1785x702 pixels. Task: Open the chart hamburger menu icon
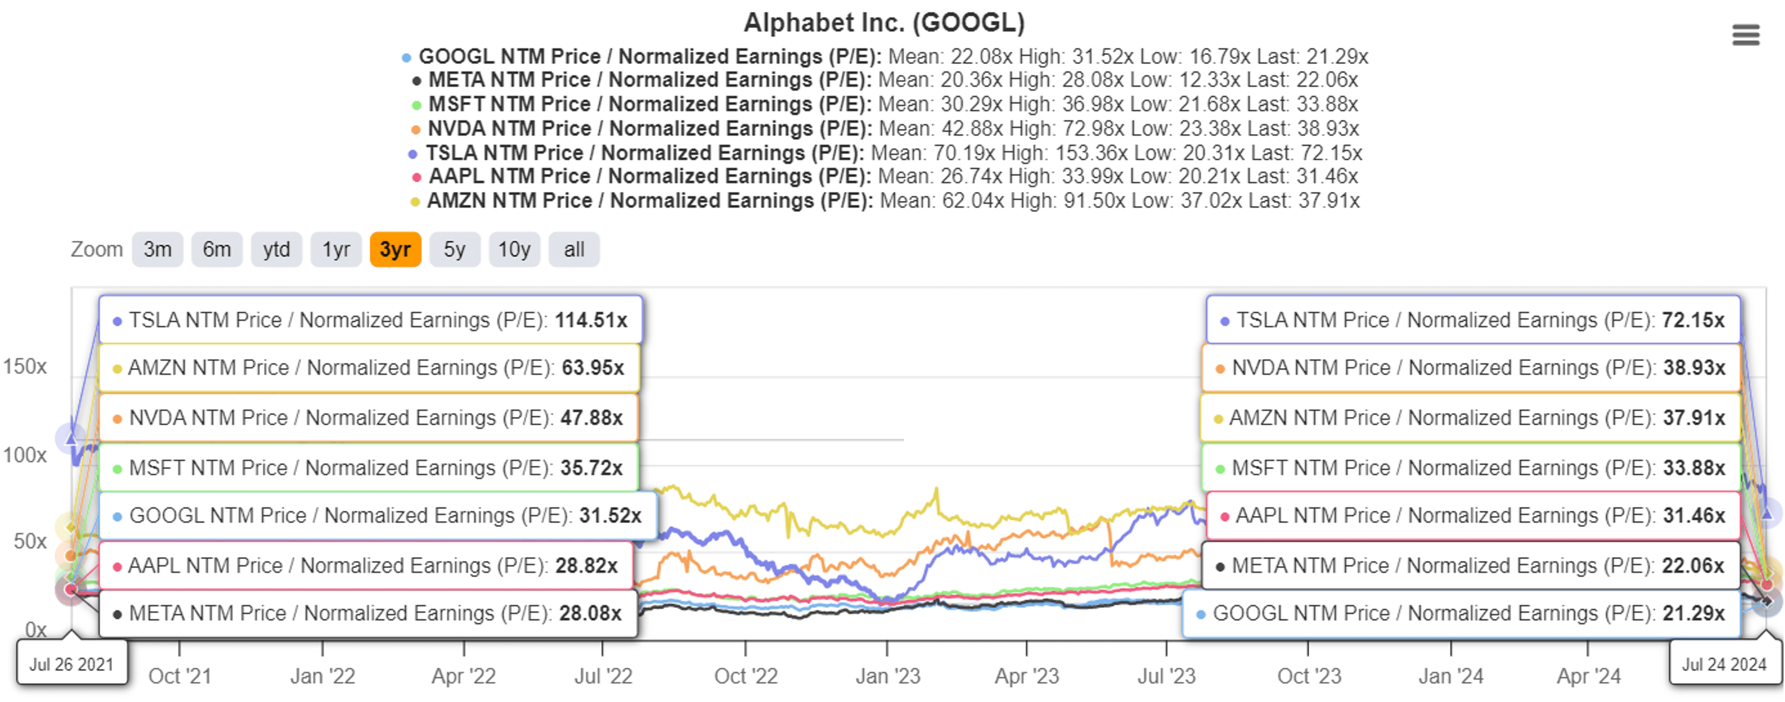coord(1745,35)
